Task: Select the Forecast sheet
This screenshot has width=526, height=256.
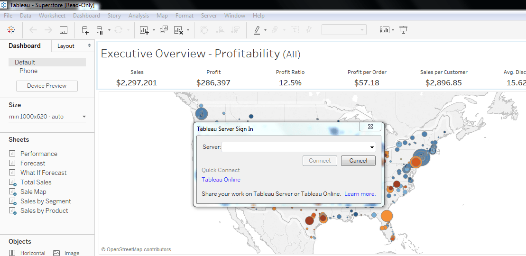Action: (33, 164)
